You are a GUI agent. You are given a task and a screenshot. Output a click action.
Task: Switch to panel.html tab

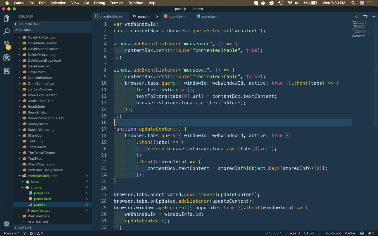click(x=177, y=17)
